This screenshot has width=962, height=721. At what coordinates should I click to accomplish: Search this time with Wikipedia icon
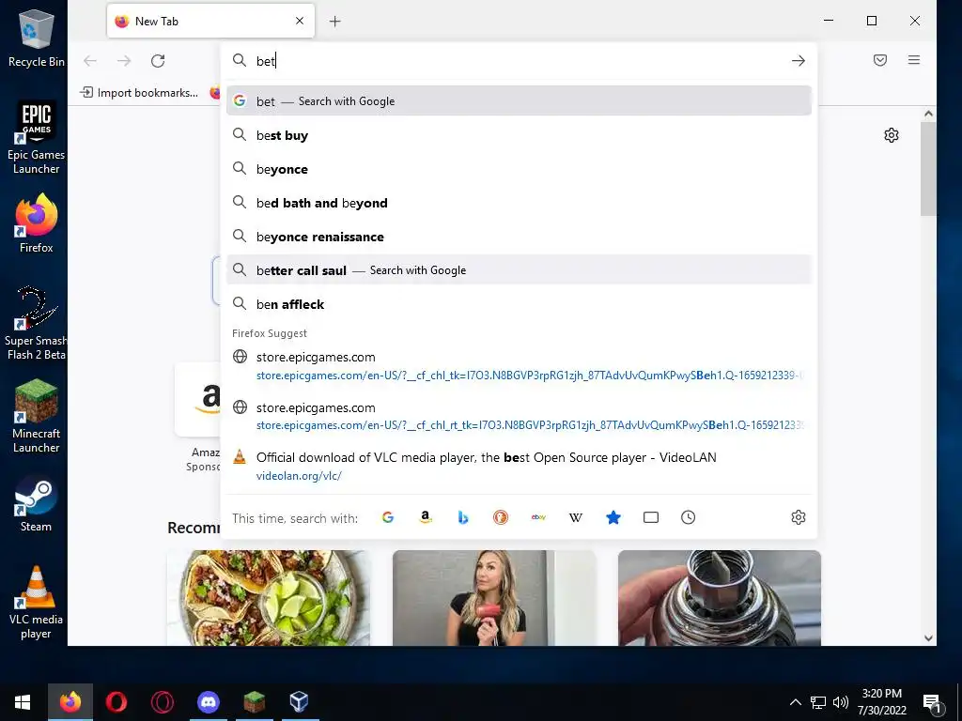[576, 517]
